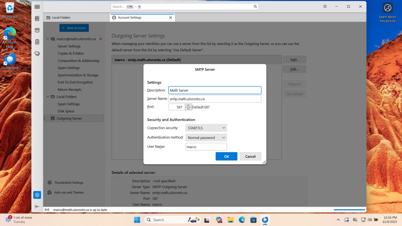Screen dimensions: 402x226
Task: Collapse the Local Folders tree section
Action: click(47, 96)
